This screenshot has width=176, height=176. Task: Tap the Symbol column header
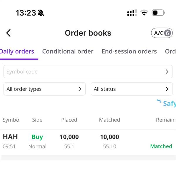11,120
